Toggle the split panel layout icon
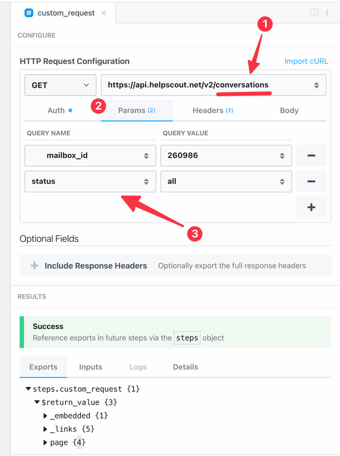Image resolution: width=340 pixels, height=456 pixels. pos(314,12)
